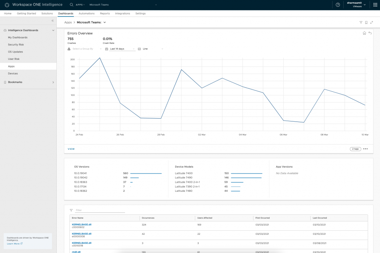The image size is (380, 253).
Task: Click the help question mark icon
Action: [x=338, y=5]
